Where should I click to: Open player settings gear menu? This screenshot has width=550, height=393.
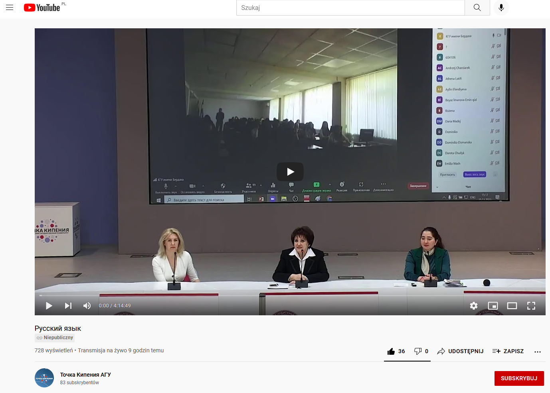(x=474, y=306)
